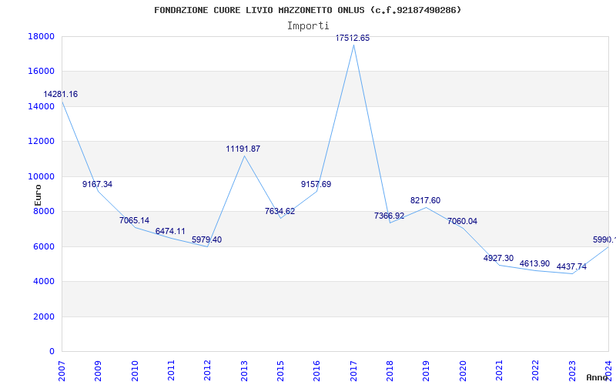The width and height of the screenshot is (616, 385).
Task: Select the 6000 y-axis tick label
Action: (44, 246)
